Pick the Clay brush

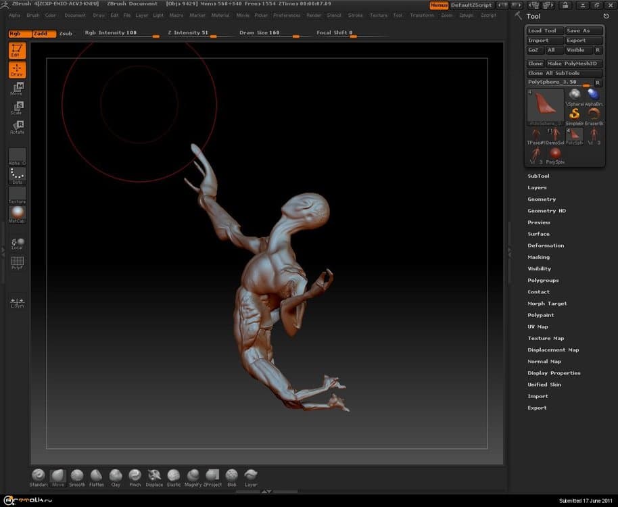coord(116,476)
